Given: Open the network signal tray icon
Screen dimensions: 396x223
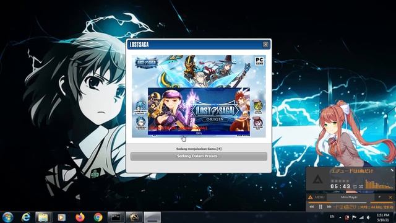Looking at the screenshot, I should click(x=361, y=217).
